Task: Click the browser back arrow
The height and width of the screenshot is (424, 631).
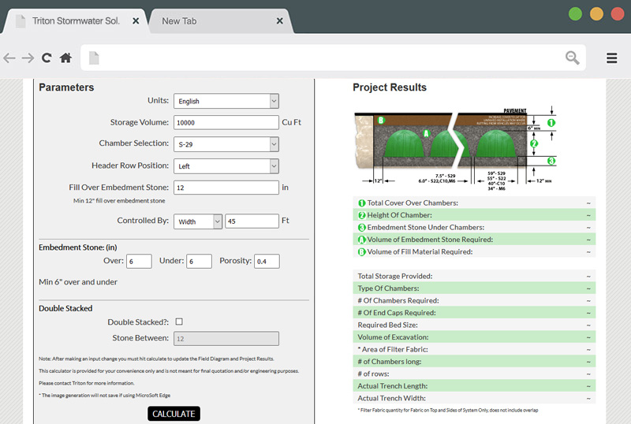Action: click(x=9, y=58)
